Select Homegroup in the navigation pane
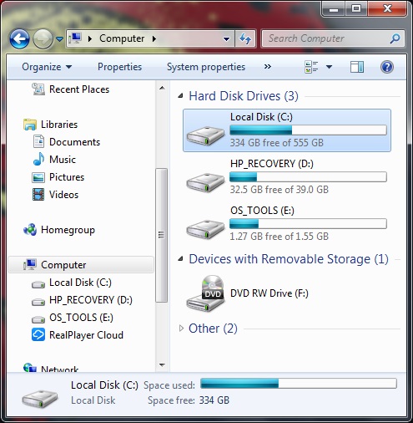413x423 pixels. pyautogui.click(x=68, y=230)
